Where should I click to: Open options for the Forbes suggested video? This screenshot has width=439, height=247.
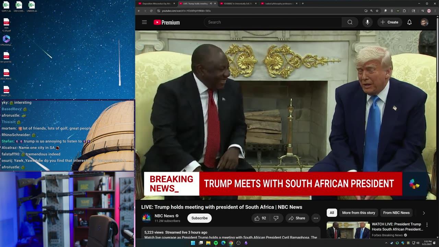click(427, 225)
